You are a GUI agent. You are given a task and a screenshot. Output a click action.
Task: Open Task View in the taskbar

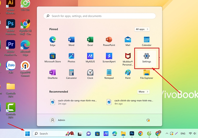80,134
